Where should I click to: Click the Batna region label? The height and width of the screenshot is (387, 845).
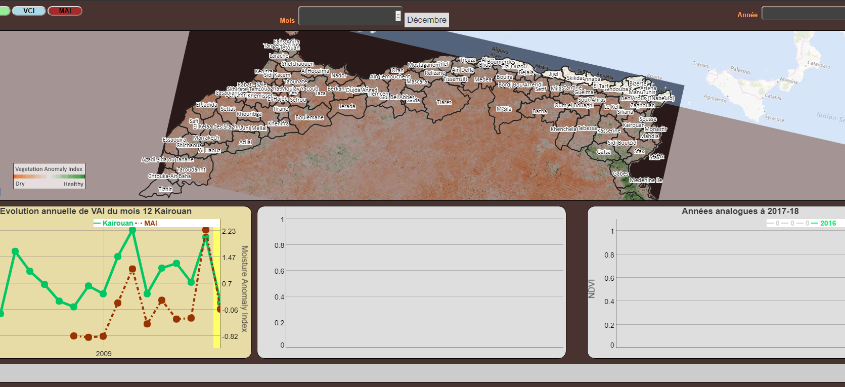tap(540, 111)
